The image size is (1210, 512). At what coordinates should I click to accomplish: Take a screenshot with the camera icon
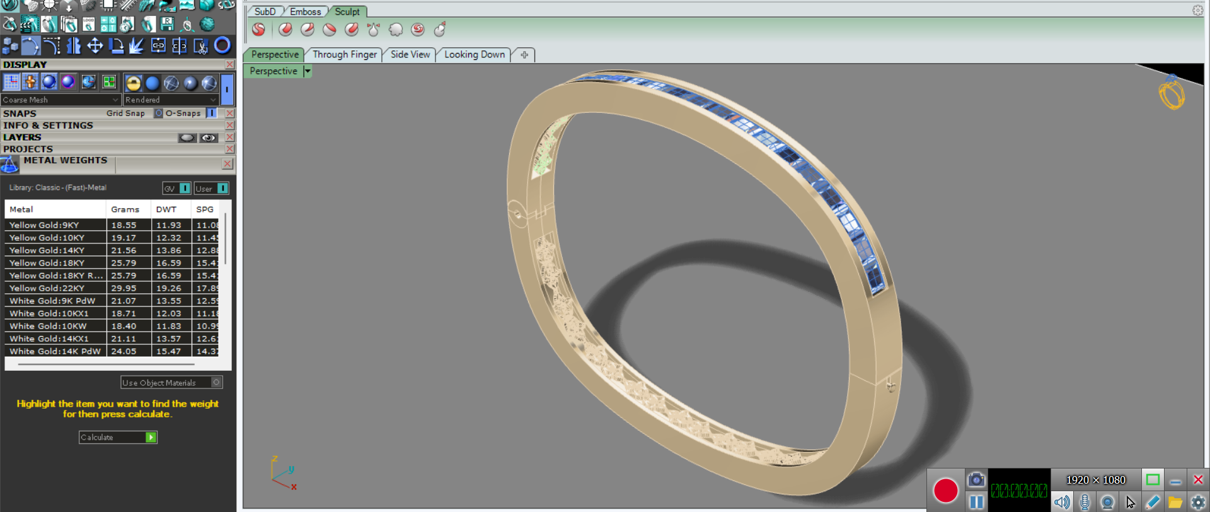coord(976,480)
